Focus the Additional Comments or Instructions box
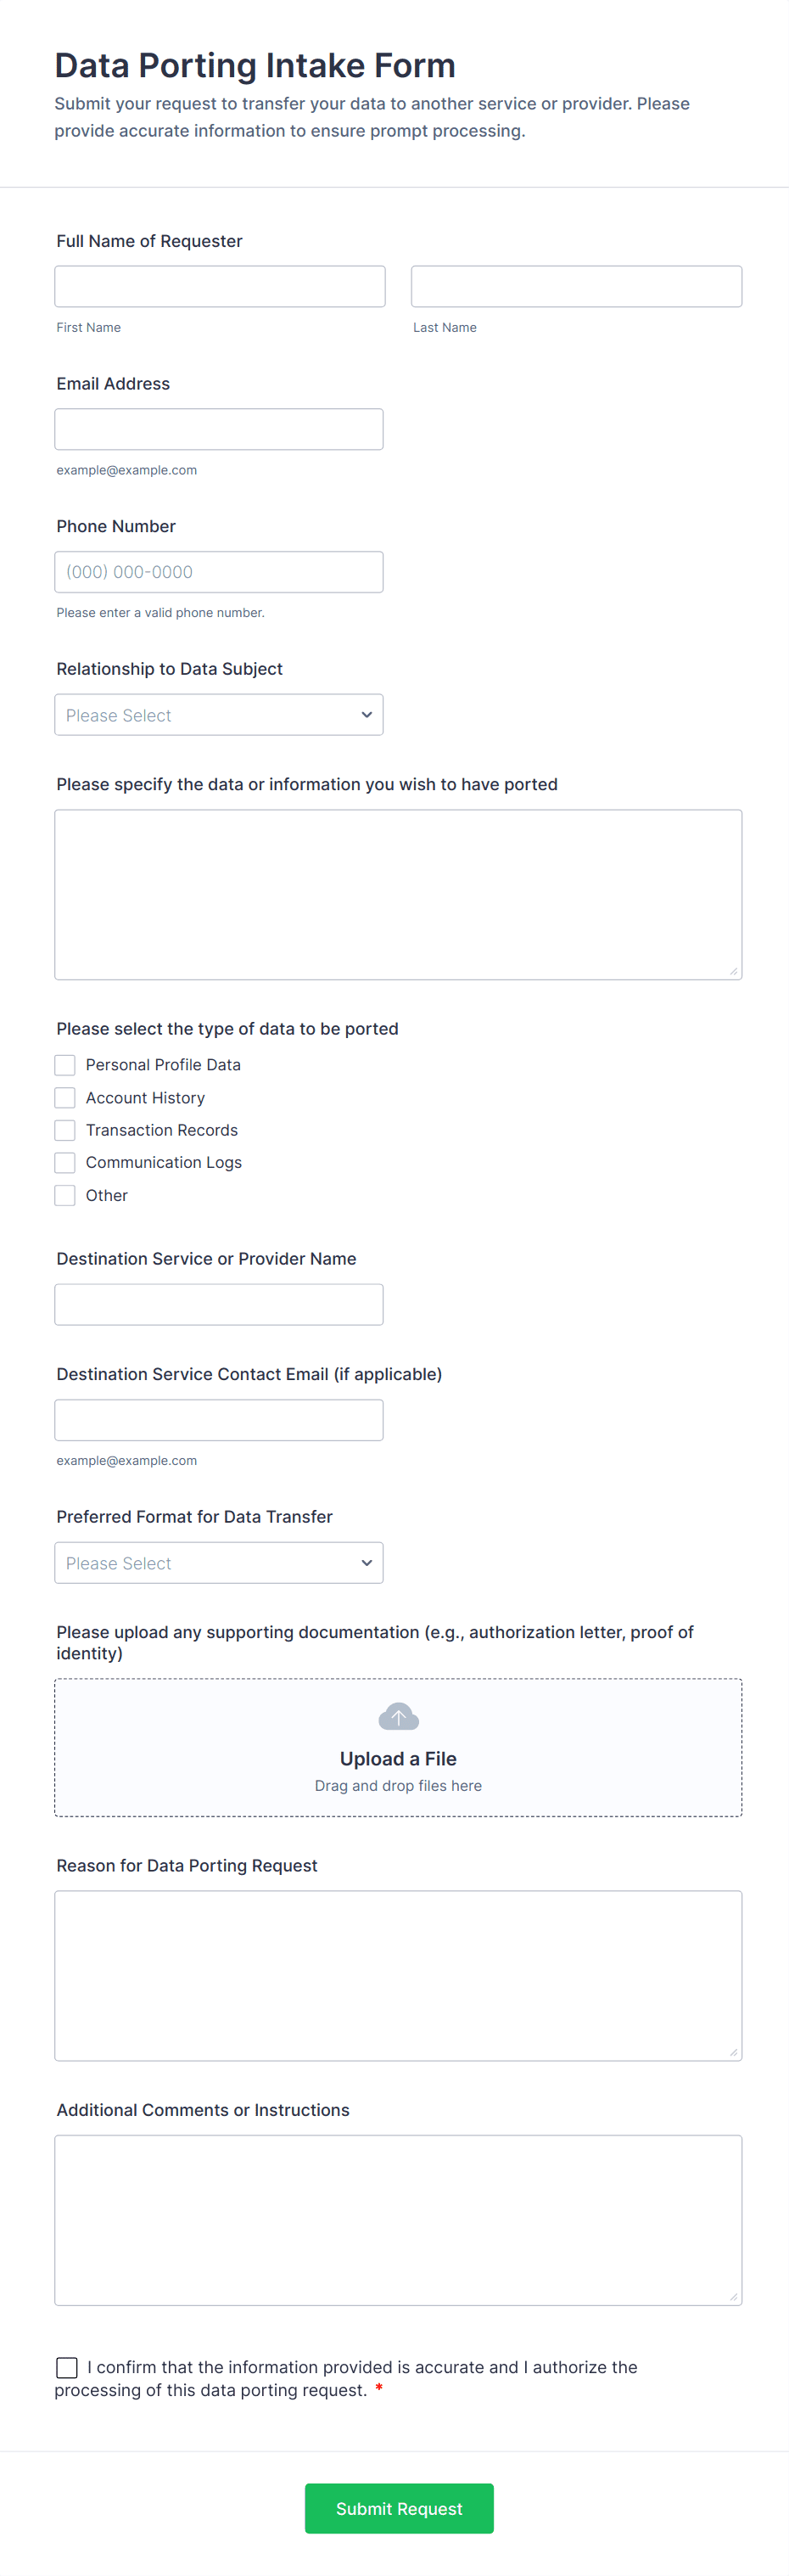This screenshot has width=789, height=2576. point(398,2220)
